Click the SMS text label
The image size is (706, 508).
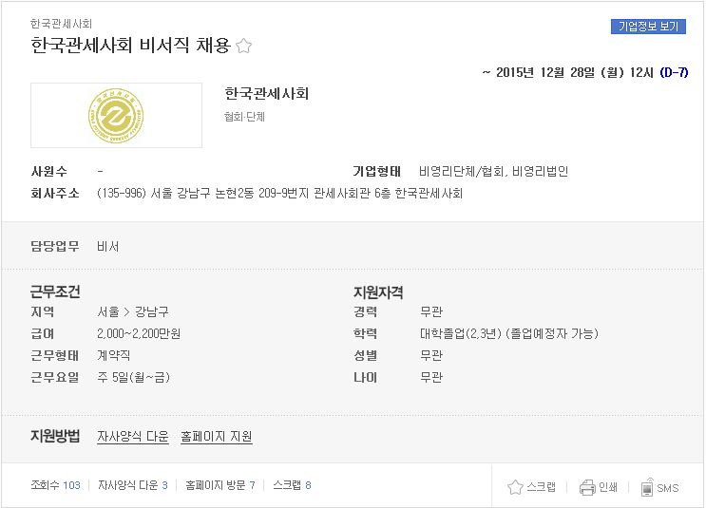tap(667, 488)
